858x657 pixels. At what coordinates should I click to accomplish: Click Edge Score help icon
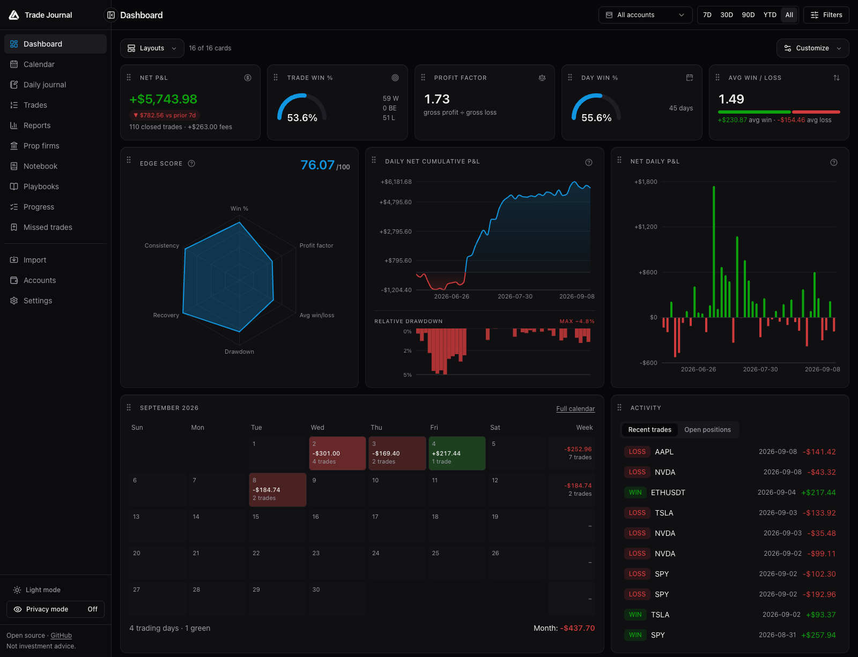[x=191, y=163]
